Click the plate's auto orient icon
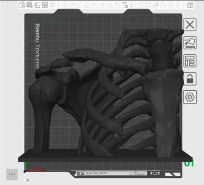Viewport: 204px width, 185px height. 190,43
